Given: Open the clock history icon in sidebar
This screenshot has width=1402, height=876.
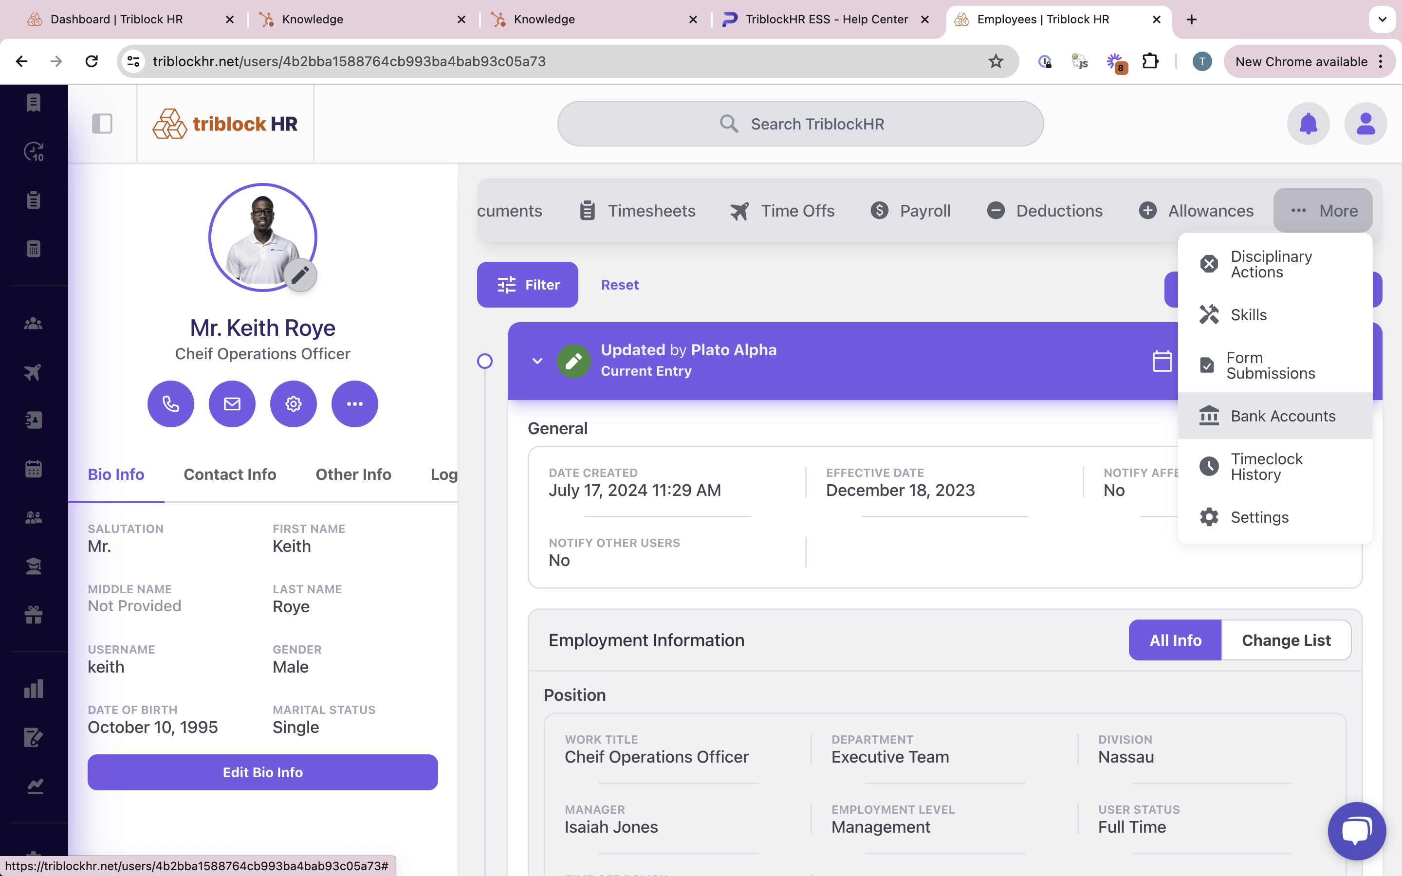Looking at the screenshot, I should (34, 151).
